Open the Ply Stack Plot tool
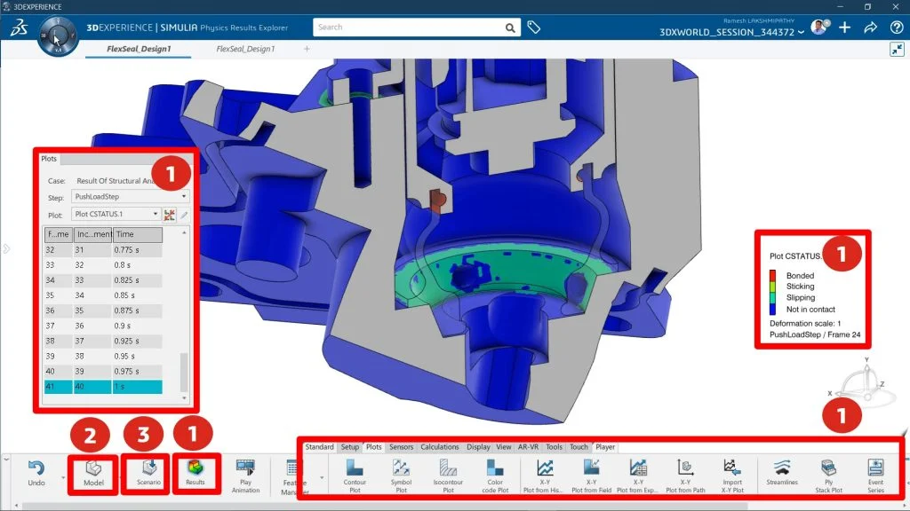This screenshot has width=910, height=511. coord(828,472)
